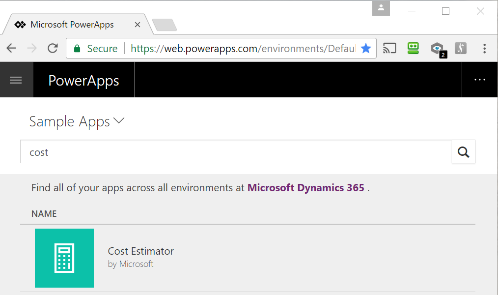Click the NAME column header
Screen dimensions: 498x295
click(x=44, y=213)
